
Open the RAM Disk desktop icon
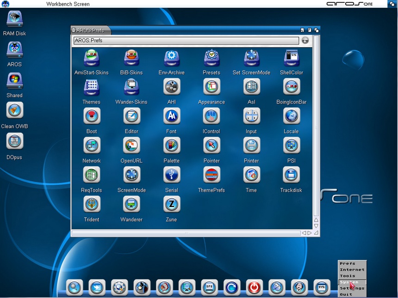tap(14, 19)
